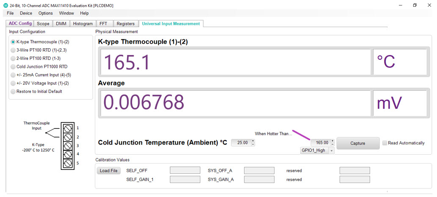Viewport: 437px width, 197px height.
Task: Switch to the ADC Config tab
Action: click(20, 24)
